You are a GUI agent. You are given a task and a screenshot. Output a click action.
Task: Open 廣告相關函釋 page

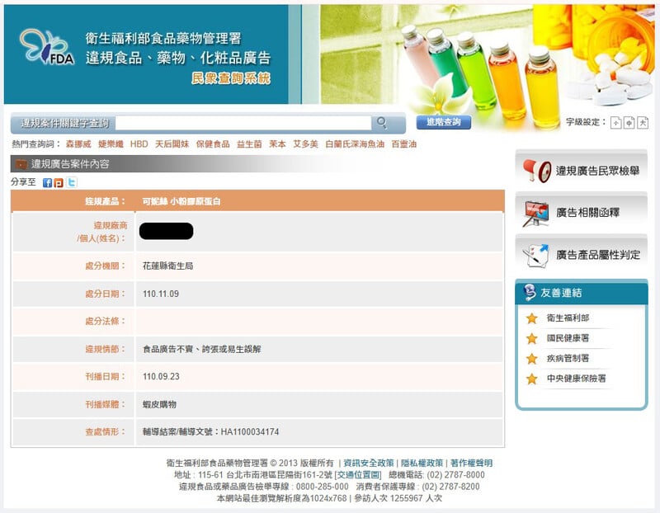(x=582, y=213)
